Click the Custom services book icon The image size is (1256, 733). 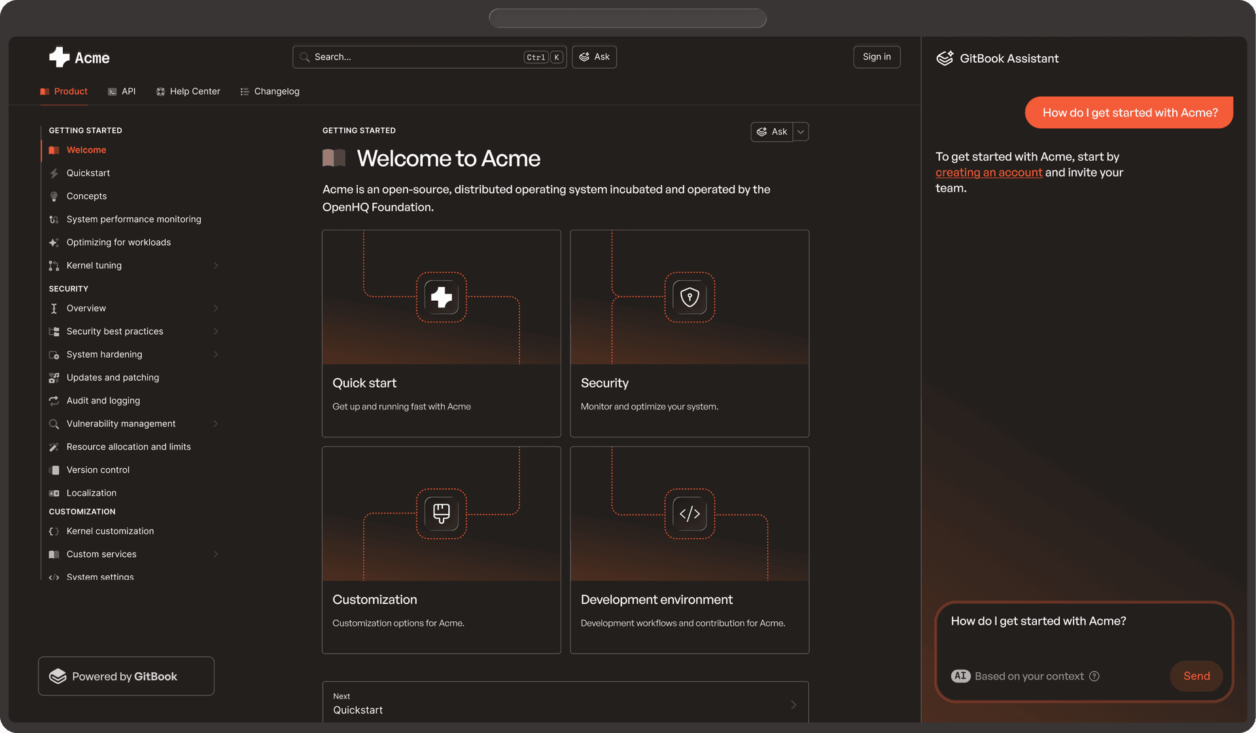pyautogui.click(x=54, y=554)
